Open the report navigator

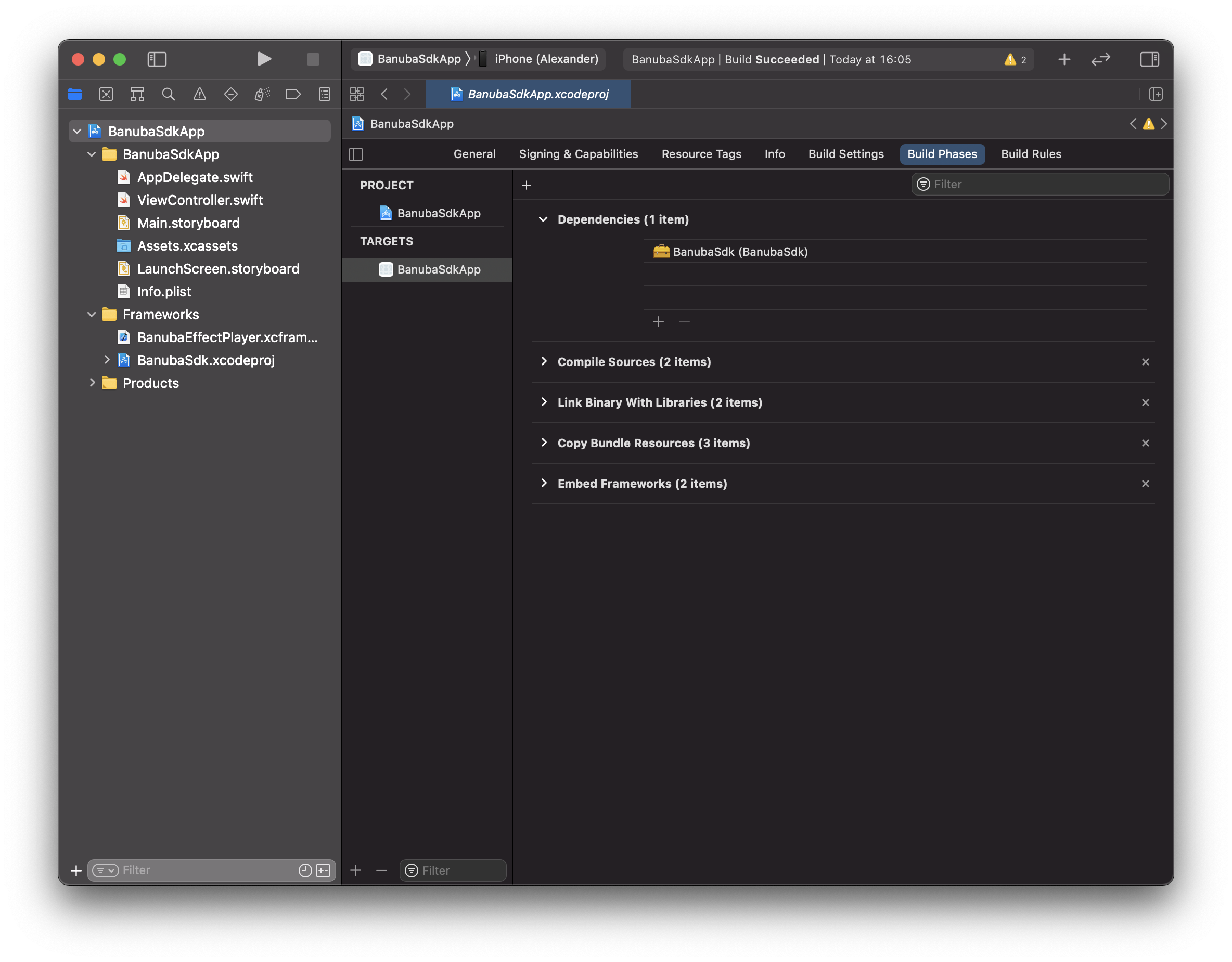(x=324, y=94)
